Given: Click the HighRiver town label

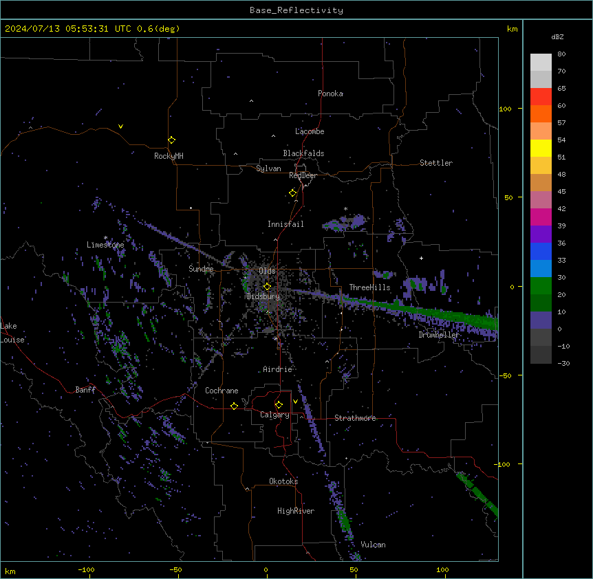Looking at the screenshot, I should tap(296, 511).
